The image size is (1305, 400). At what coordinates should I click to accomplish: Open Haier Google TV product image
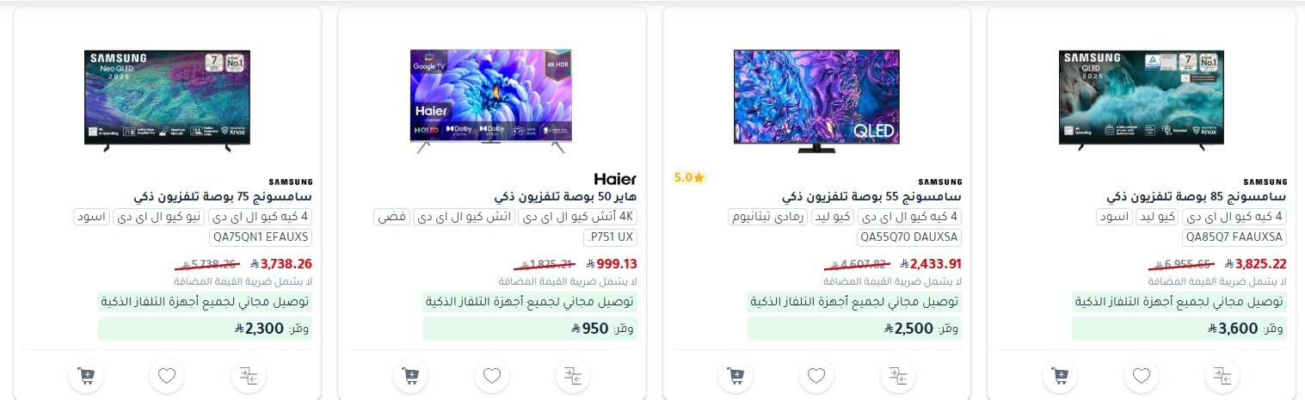pos(491,101)
